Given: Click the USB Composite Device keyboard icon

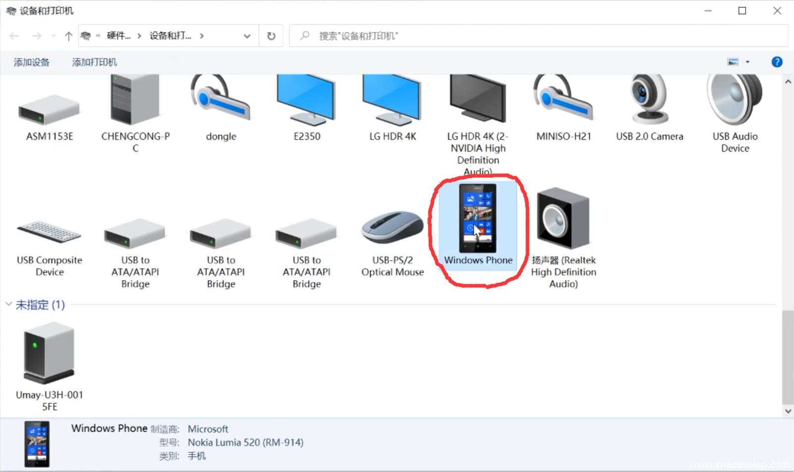Looking at the screenshot, I should click(49, 232).
